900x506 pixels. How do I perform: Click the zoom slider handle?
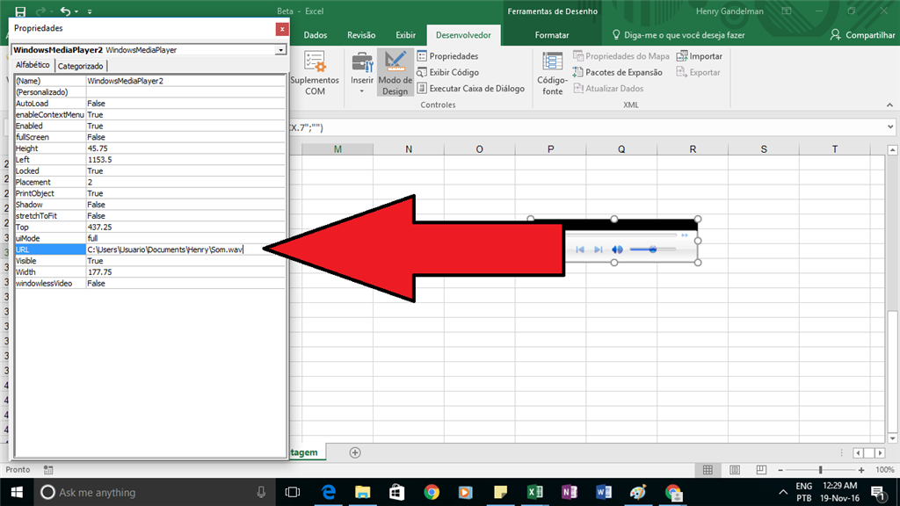pos(820,470)
